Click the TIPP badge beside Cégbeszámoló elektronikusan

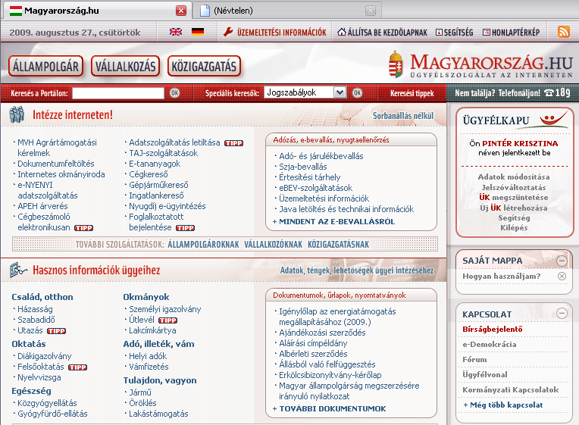[84, 228]
